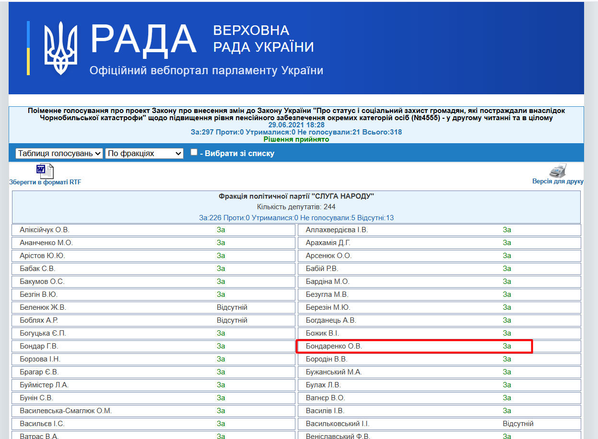Select deputy 'Булах Л.В.'
Screen dimensions: 598x439
click(323, 385)
